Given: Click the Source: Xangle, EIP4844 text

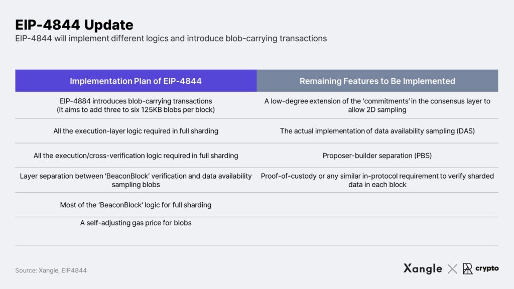Looking at the screenshot, I should 51,270.
